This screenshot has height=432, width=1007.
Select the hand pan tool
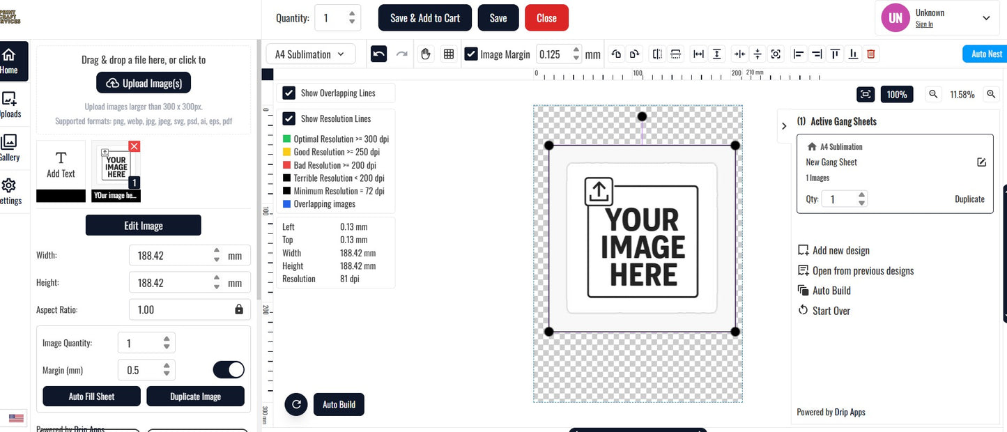click(426, 54)
